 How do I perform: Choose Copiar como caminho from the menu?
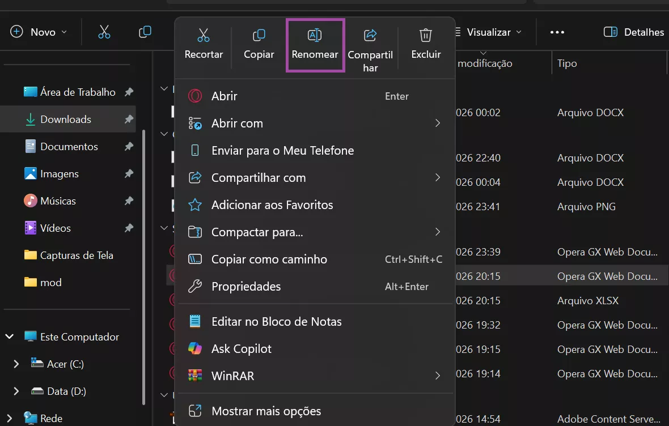(x=269, y=259)
